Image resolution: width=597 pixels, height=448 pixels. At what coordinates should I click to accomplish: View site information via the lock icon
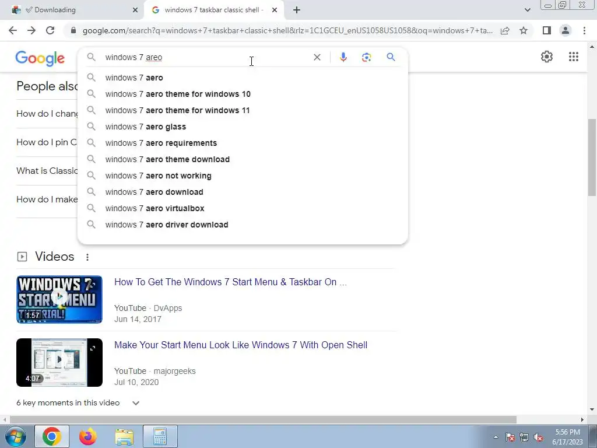[x=73, y=30]
